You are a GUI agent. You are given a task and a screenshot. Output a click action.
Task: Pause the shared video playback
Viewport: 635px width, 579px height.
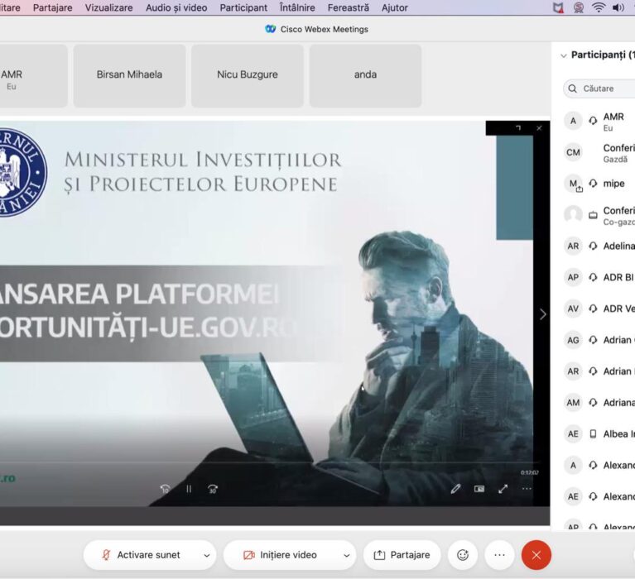189,489
